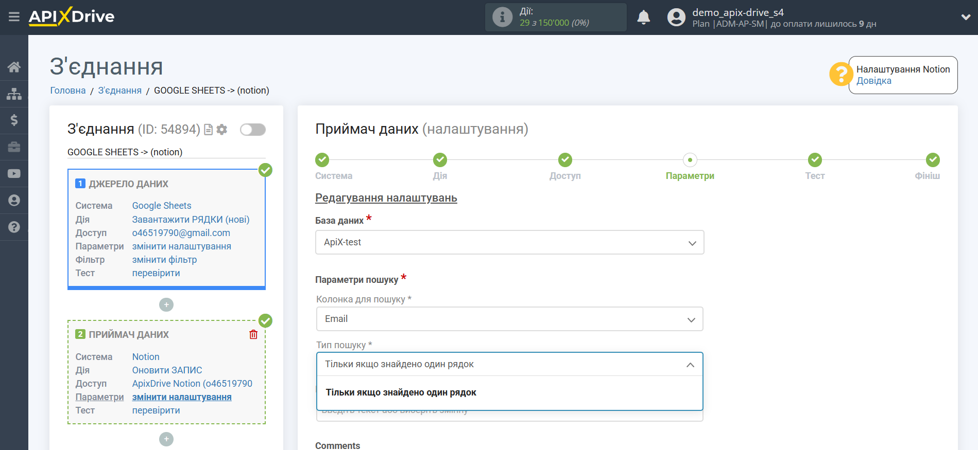Open the connections sitemap icon in the sidebar
Image resolution: width=978 pixels, height=450 pixels.
tap(14, 94)
